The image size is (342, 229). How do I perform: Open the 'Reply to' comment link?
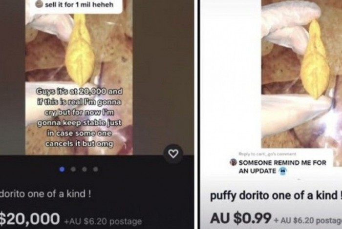[267, 154]
